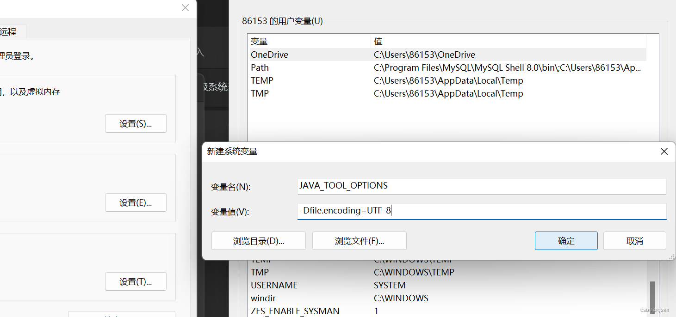
Task: Click the -Dfile.encoding=UTF-8 value field
Action: click(481, 211)
